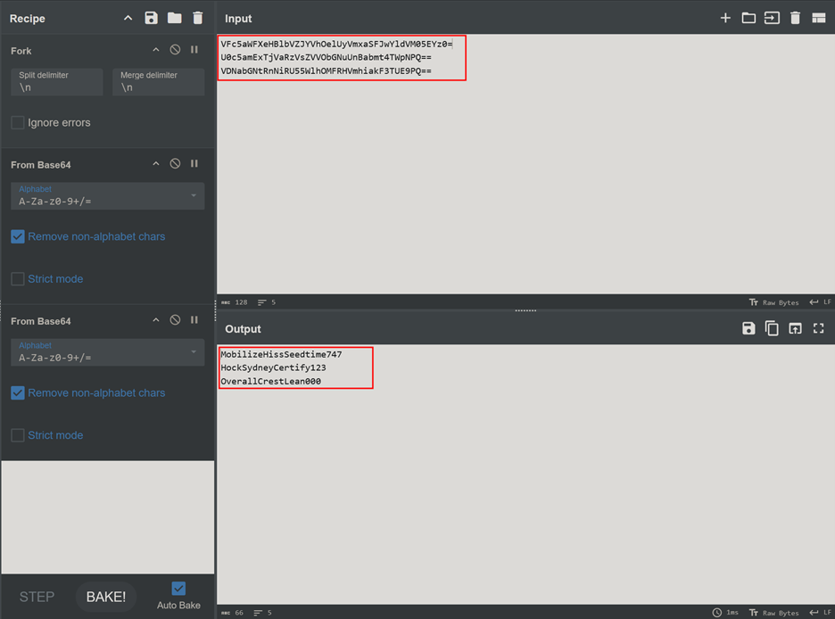
Task: Uncheck Remove non-alphabet chars in first Base64
Action: [18, 236]
